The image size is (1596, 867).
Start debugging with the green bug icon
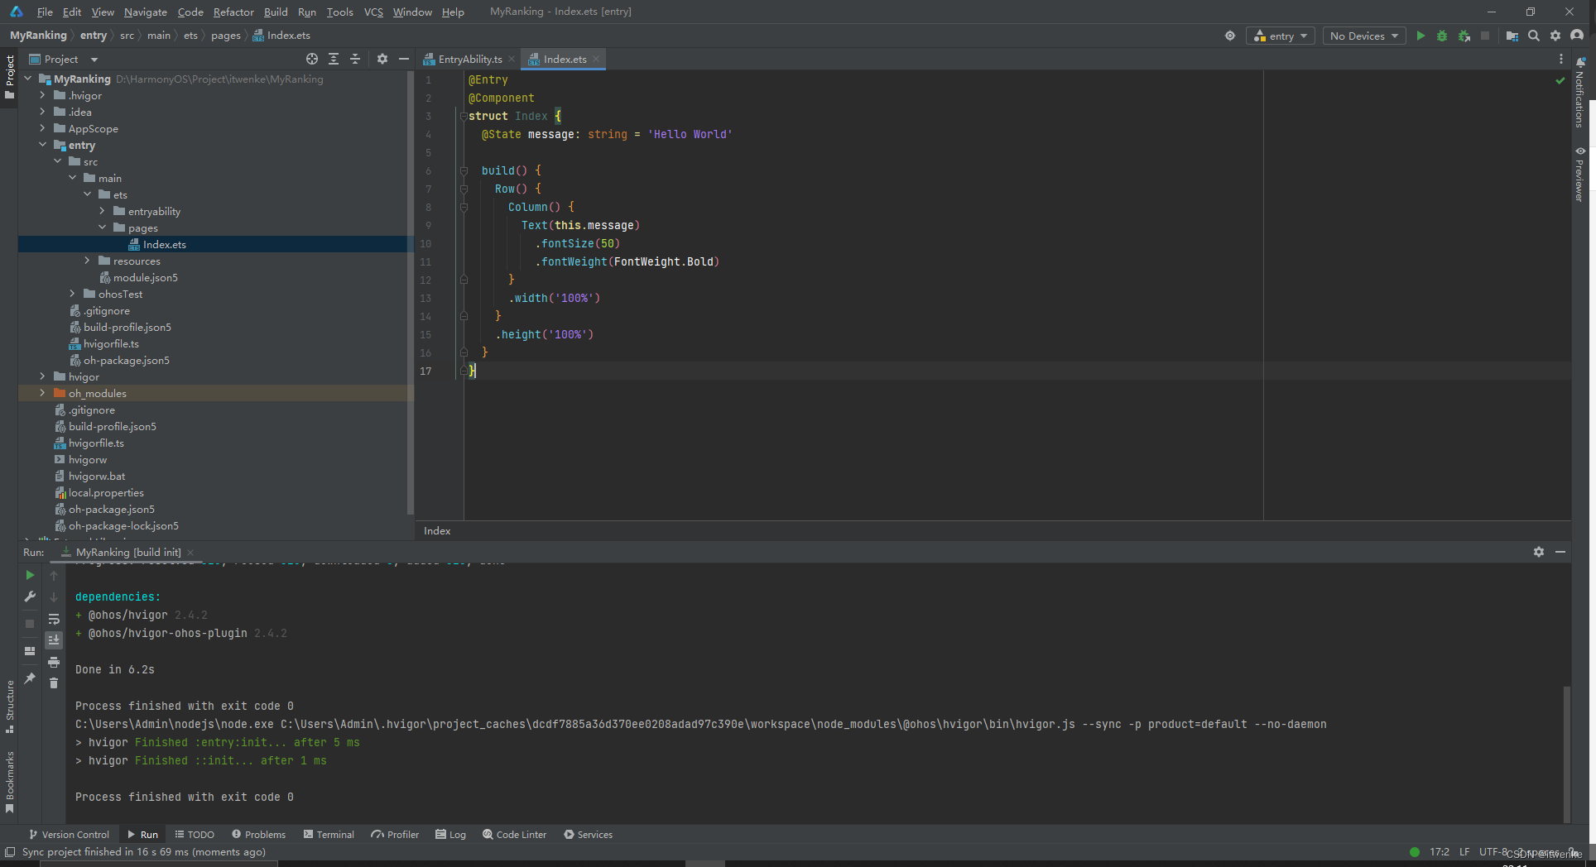[x=1442, y=36]
